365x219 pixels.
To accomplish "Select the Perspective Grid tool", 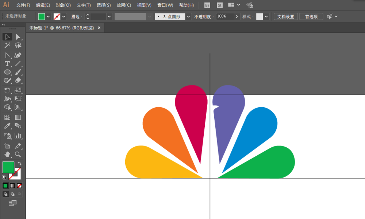I will click(18, 107).
